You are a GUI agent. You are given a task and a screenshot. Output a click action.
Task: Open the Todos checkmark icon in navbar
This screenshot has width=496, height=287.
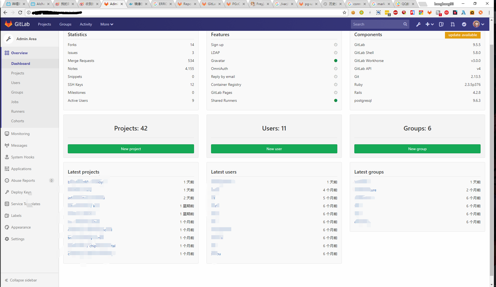coord(464,24)
